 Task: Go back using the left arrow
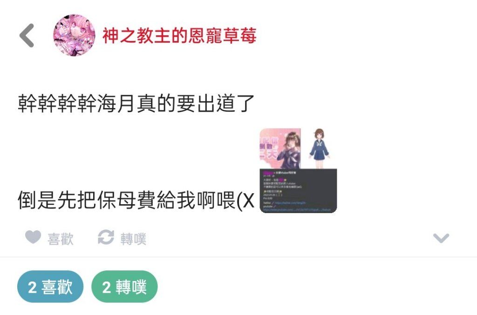pyautogui.click(x=27, y=35)
